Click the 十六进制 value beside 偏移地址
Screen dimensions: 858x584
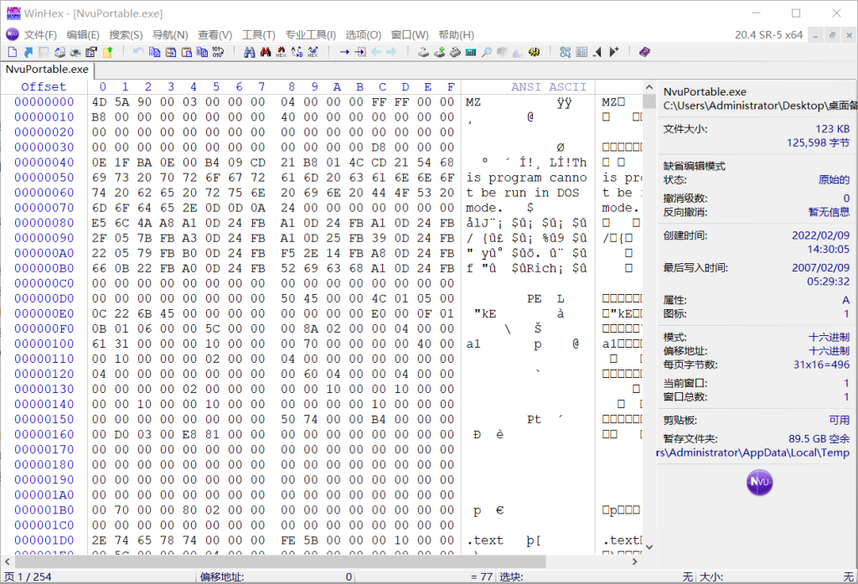(x=829, y=351)
